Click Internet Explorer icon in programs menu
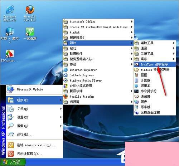Image resolution: width=179 pixels, height=166 pixels. [x=66, y=70]
